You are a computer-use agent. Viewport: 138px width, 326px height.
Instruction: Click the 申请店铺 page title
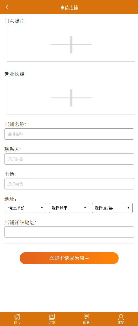pos(69,8)
